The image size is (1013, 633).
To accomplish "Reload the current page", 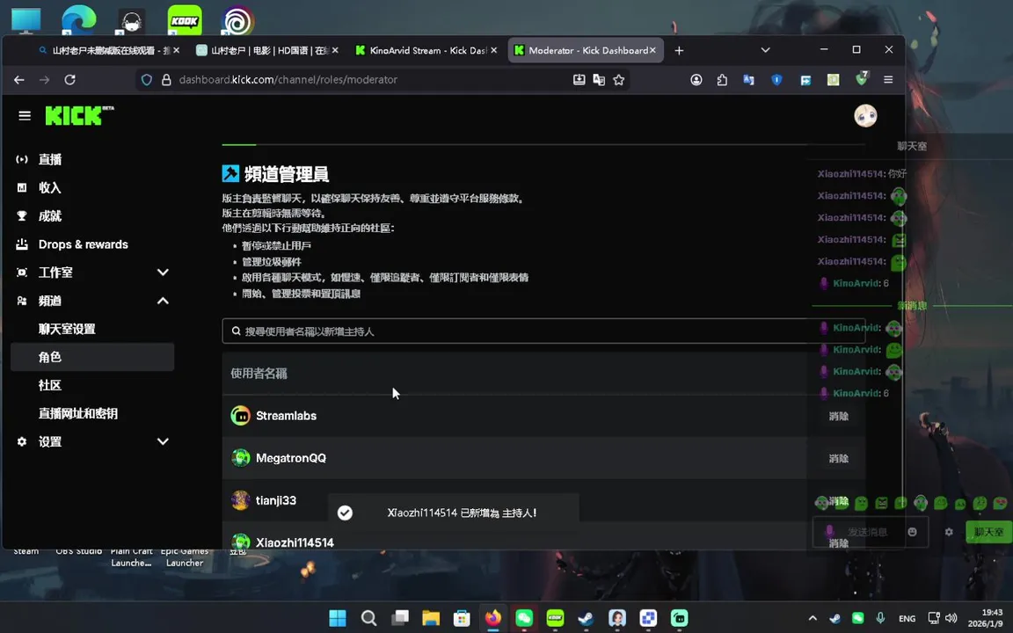I will pos(69,80).
